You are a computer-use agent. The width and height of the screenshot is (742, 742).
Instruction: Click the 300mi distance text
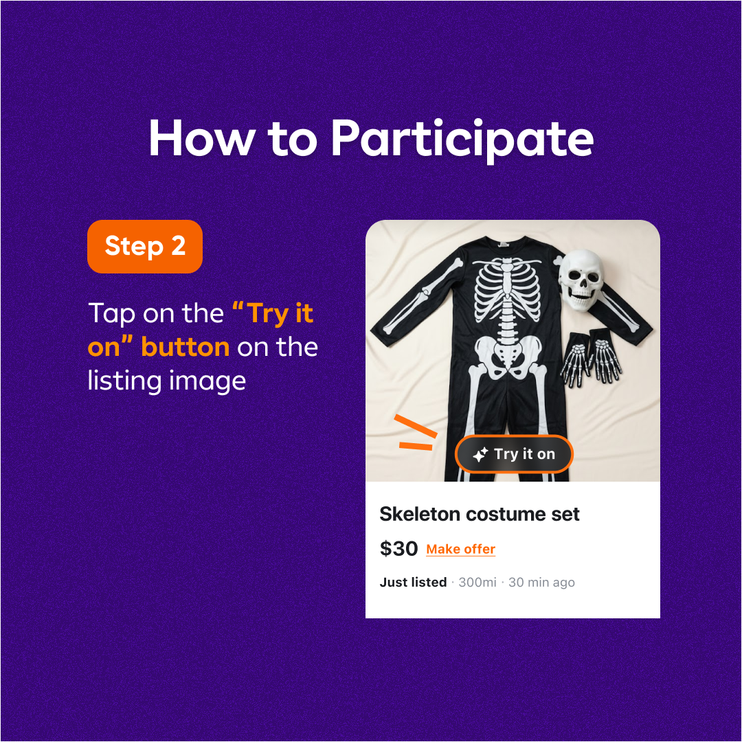tap(477, 582)
